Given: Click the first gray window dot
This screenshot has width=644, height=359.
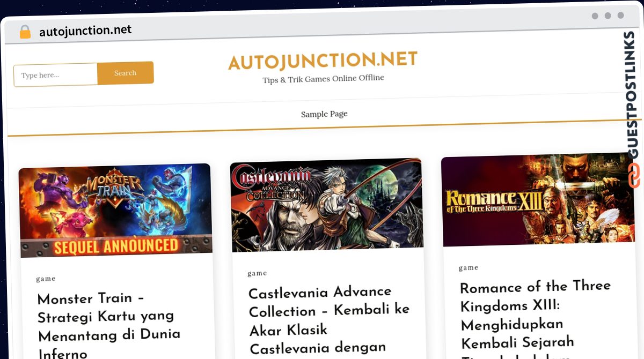Looking at the screenshot, I should coord(595,16).
